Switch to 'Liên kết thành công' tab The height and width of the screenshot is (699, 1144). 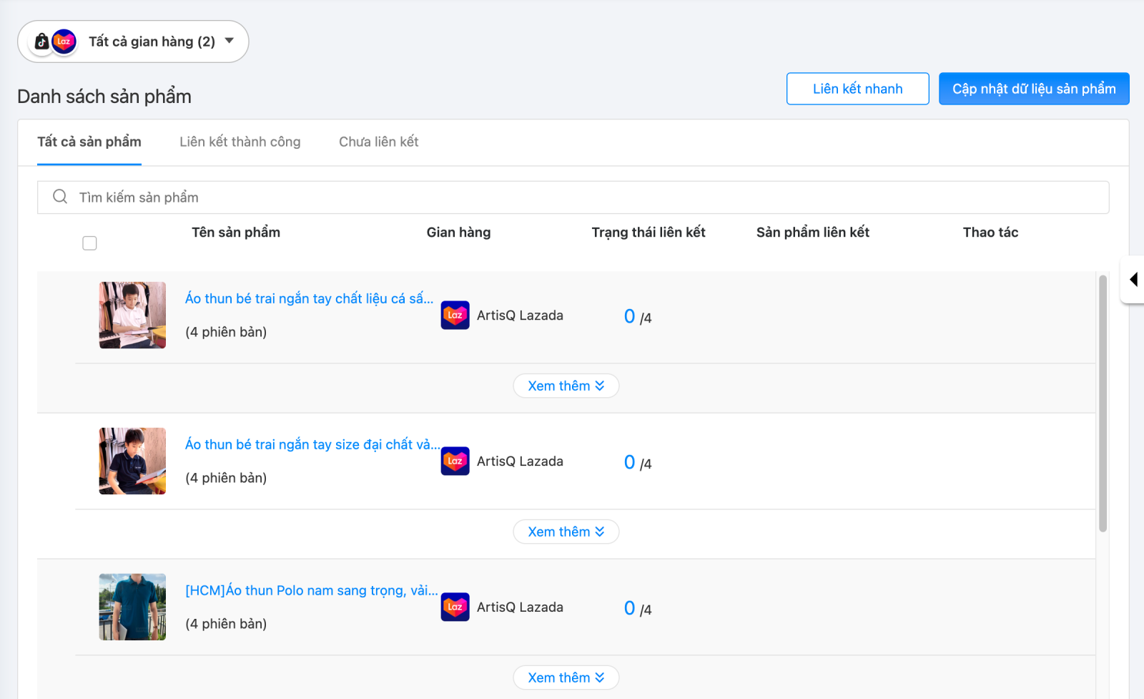[240, 142]
